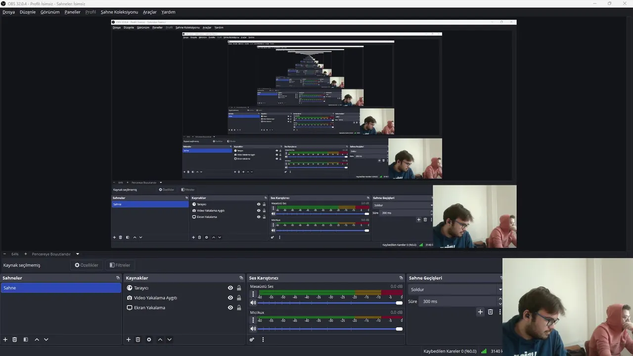This screenshot has height=356, width=633.
Task: Select the Tarayıcı source
Action: [141, 288]
